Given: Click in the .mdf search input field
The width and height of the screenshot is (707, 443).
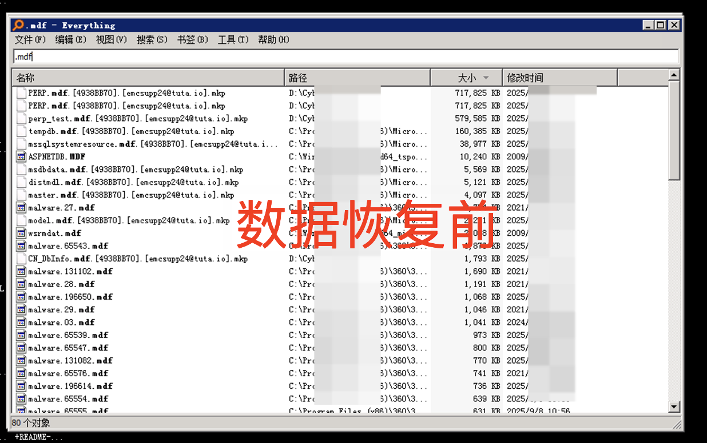Looking at the screenshot, I should click(343, 57).
